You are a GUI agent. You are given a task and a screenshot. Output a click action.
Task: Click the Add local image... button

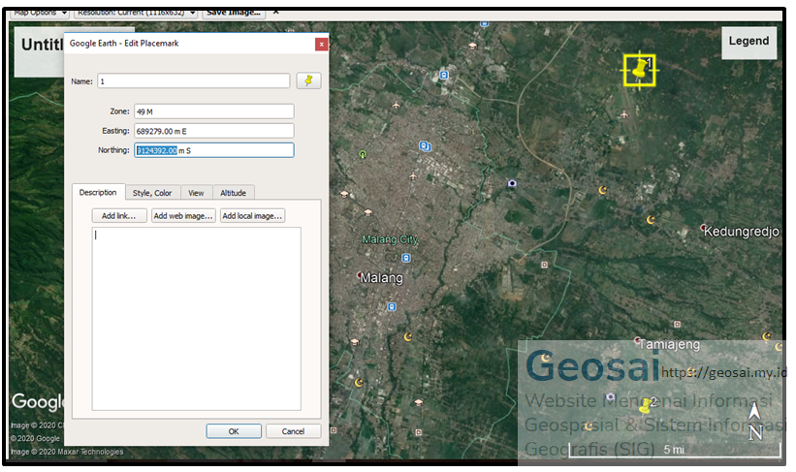(252, 216)
